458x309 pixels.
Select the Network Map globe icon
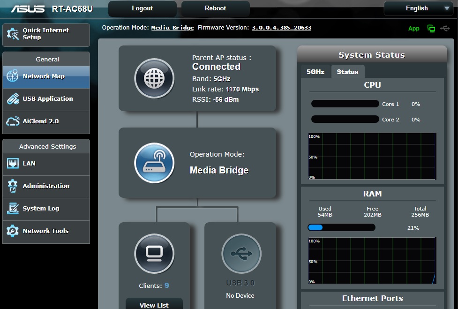click(x=13, y=76)
